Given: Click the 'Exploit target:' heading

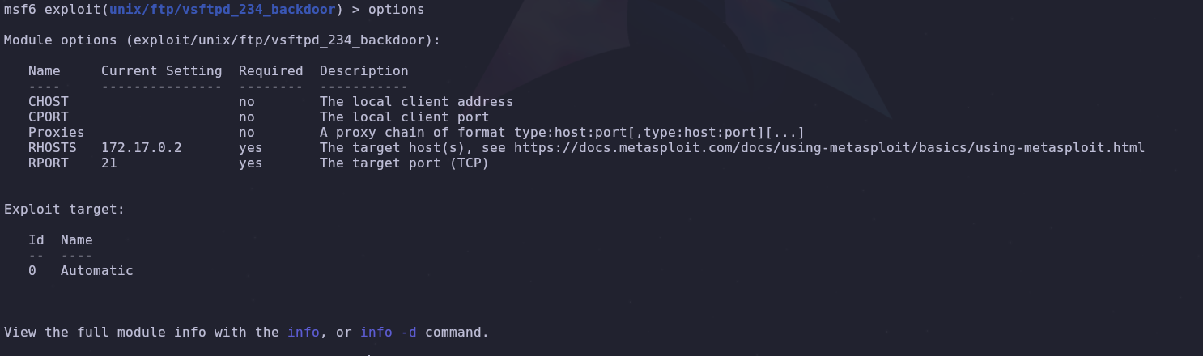Looking at the screenshot, I should [65, 210].
